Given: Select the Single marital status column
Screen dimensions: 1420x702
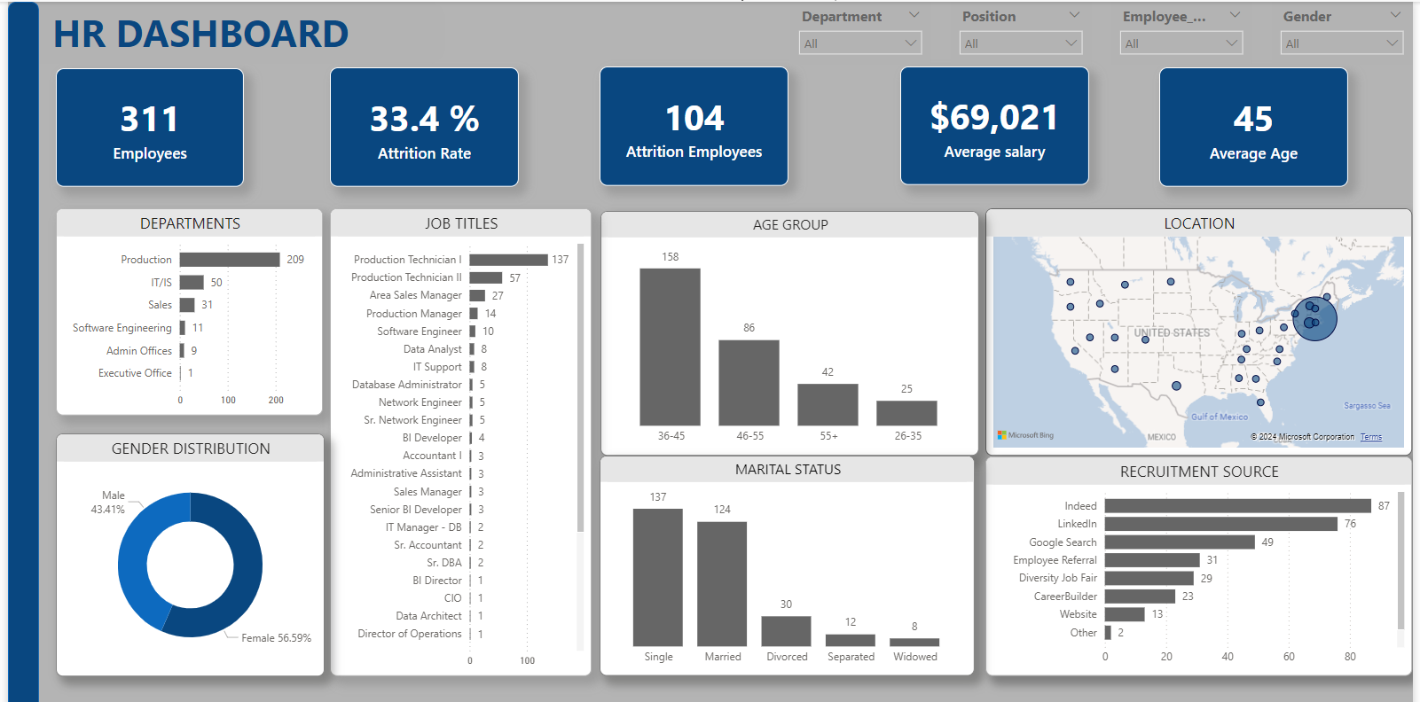Looking at the screenshot, I should tap(658, 577).
